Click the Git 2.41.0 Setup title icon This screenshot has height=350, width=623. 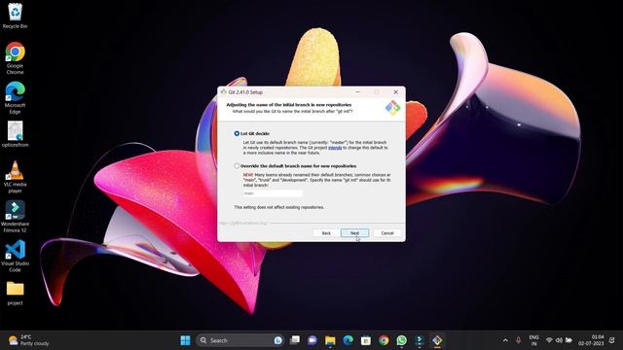[224, 91]
